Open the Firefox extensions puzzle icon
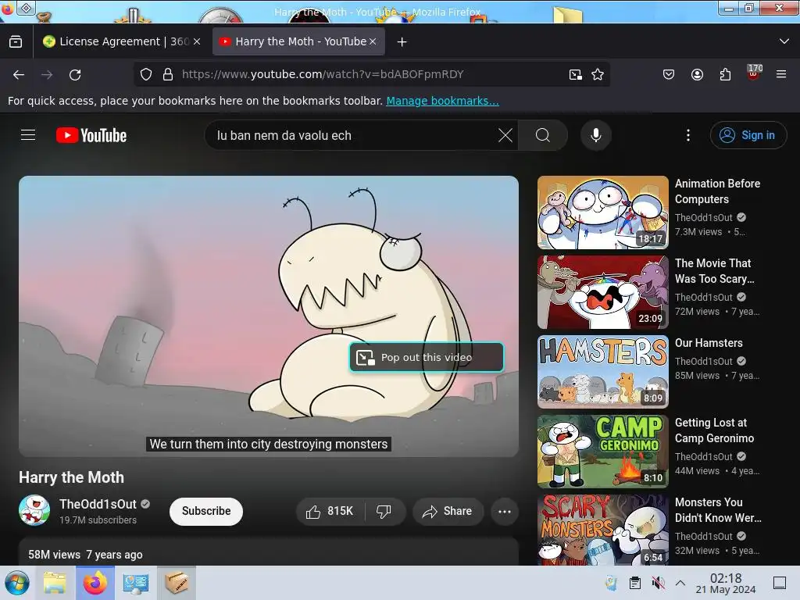 (725, 74)
